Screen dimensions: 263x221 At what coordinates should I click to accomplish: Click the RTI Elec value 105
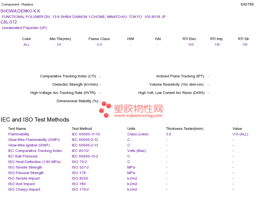coord(191,44)
